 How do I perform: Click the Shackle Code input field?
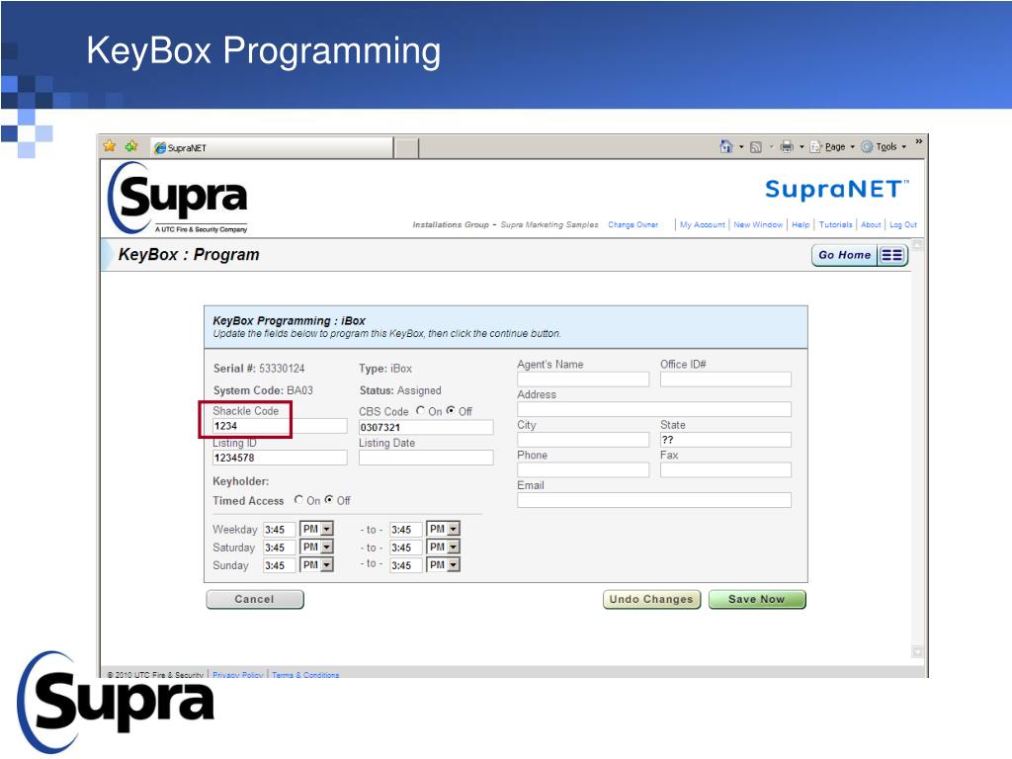[280, 426]
